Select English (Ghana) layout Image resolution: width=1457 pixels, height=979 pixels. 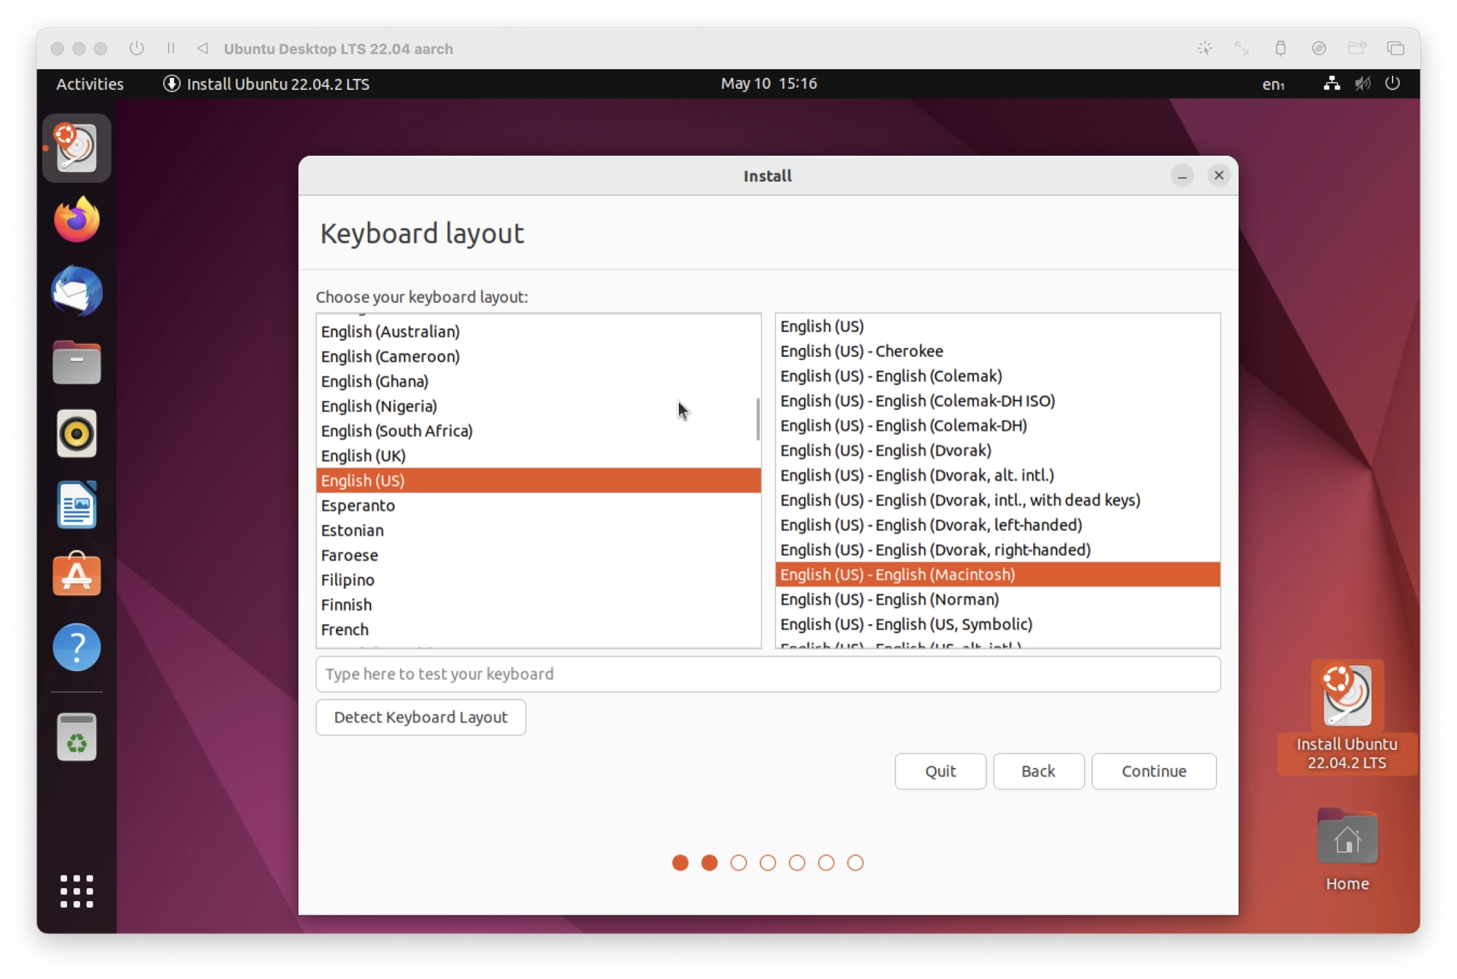click(538, 381)
